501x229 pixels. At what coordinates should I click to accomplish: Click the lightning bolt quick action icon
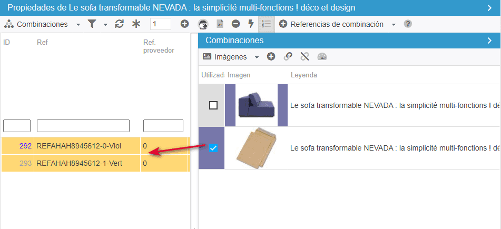click(x=250, y=24)
